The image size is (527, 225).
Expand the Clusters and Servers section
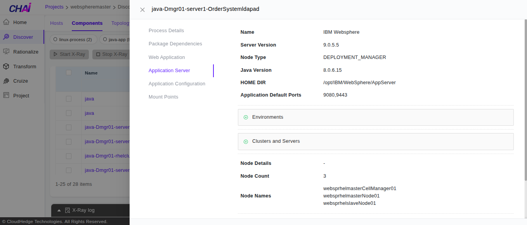point(376,141)
